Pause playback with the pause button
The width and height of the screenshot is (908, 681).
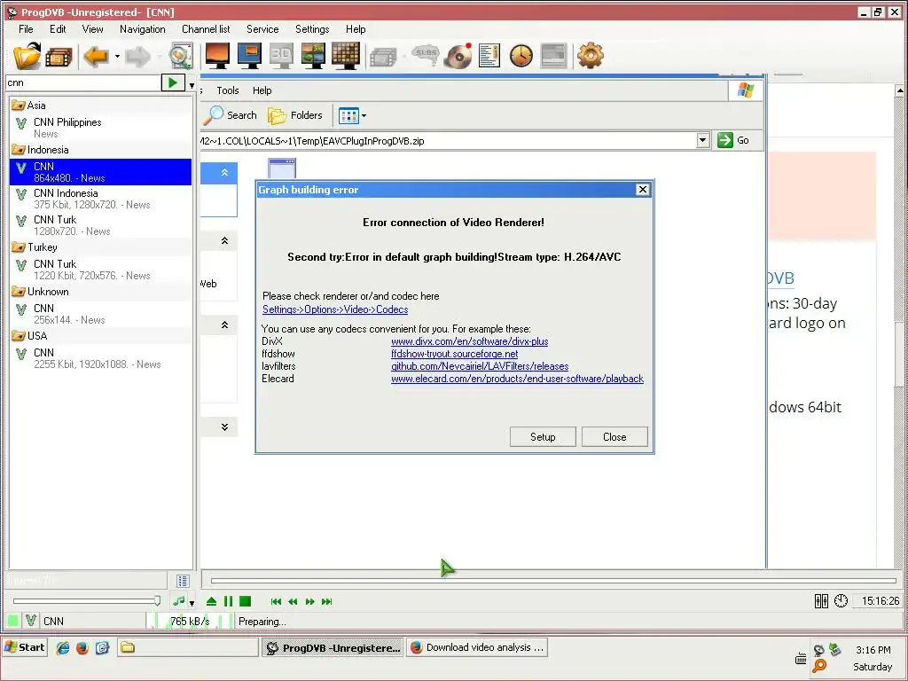pyautogui.click(x=228, y=602)
